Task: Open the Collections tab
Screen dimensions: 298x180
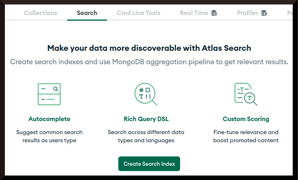Action: pyautogui.click(x=40, y=13)
